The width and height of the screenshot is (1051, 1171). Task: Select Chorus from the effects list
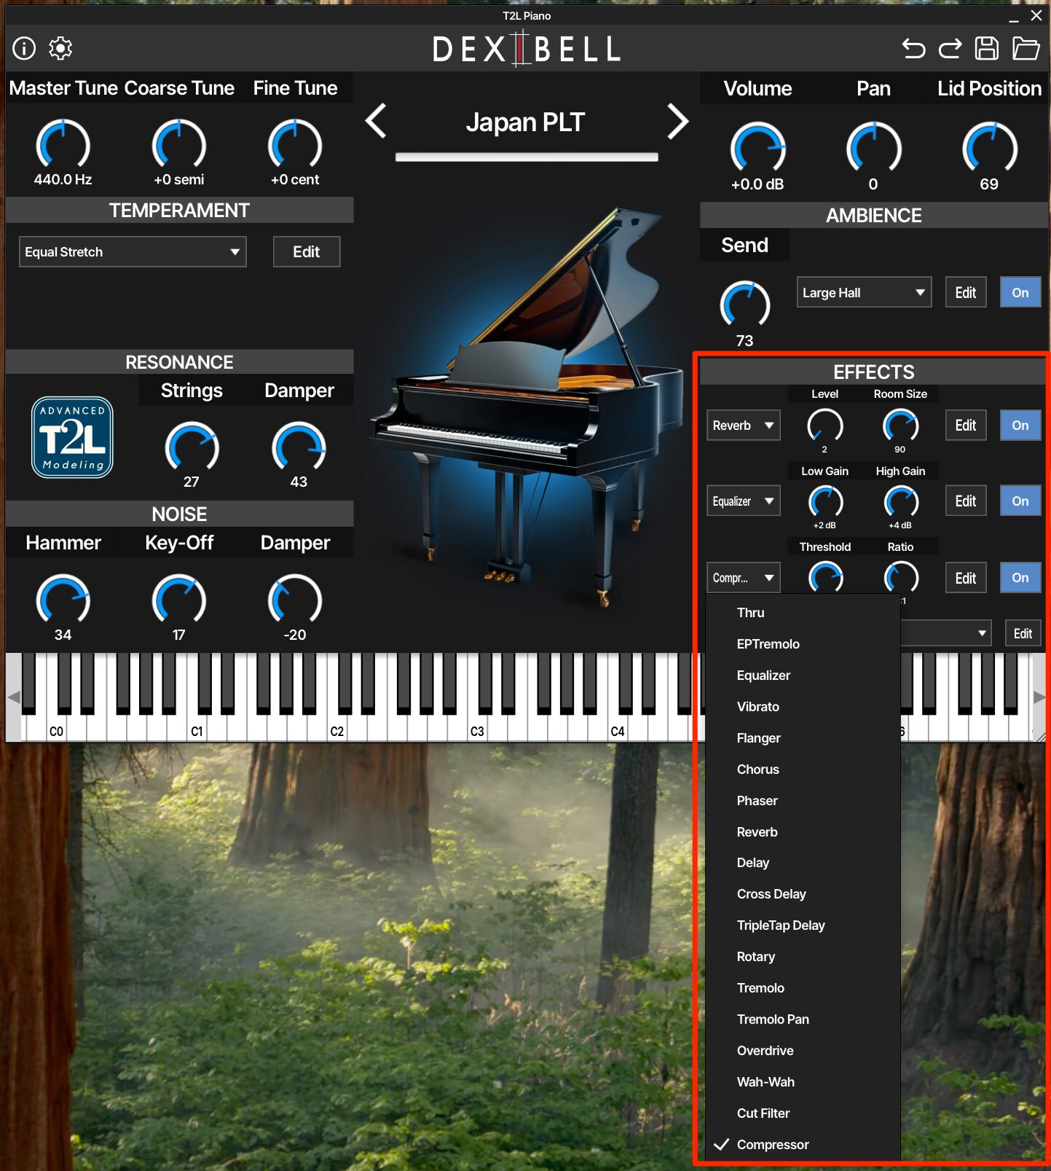click(x=758, y=769)
